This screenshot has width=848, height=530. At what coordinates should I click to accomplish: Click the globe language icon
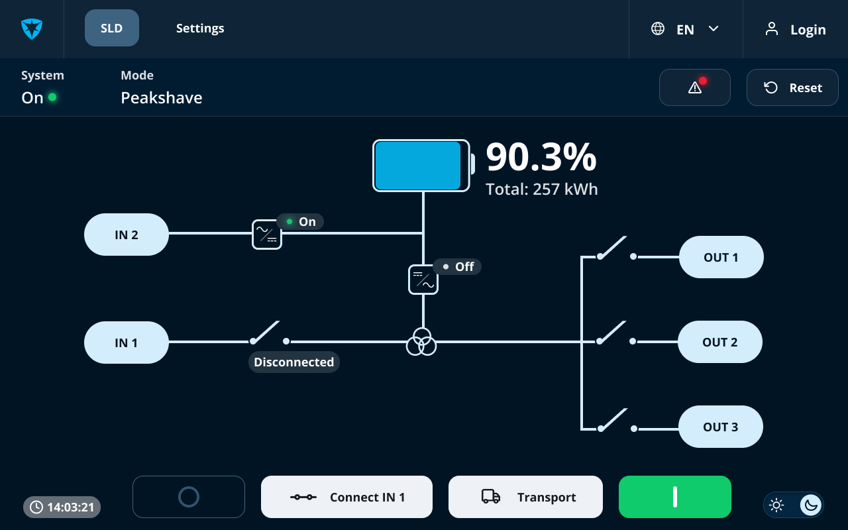[658, 29]
